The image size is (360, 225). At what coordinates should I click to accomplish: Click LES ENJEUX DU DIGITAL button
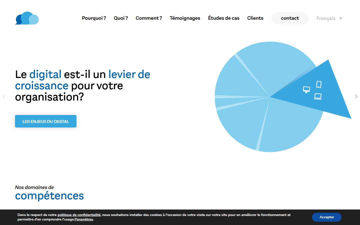46,121
